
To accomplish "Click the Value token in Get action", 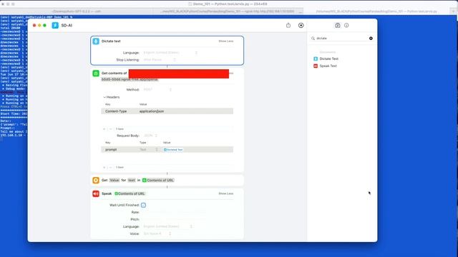I will pyautogui.click(x=114, y=180).
